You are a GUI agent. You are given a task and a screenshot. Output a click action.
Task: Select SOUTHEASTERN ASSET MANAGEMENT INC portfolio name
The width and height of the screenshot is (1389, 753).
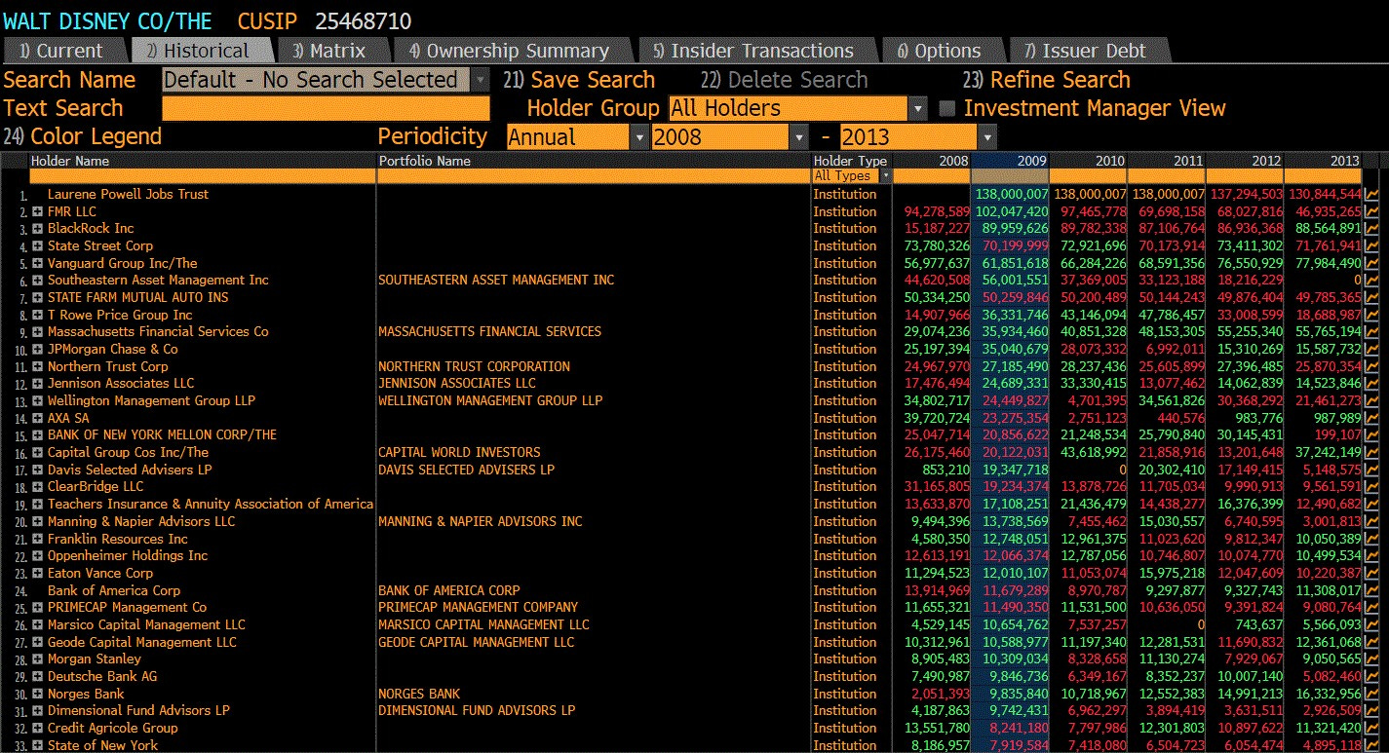[496, 281]
